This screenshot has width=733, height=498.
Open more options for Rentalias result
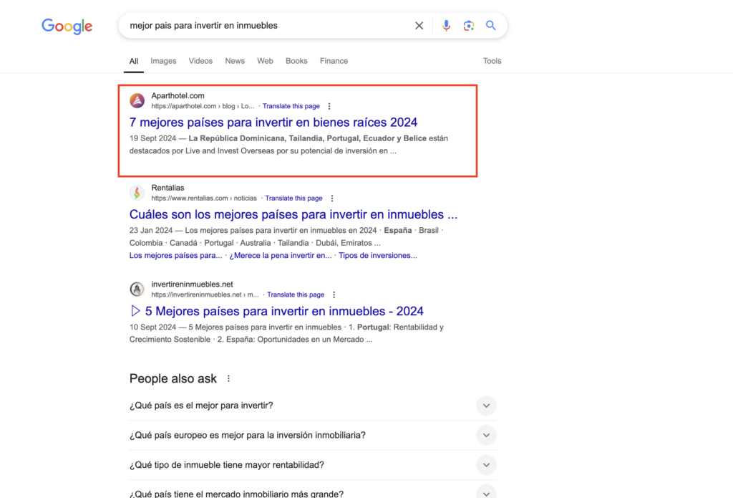(332, 198)
